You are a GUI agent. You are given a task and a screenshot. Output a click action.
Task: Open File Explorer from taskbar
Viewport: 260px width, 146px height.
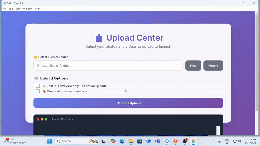point(131,141)
